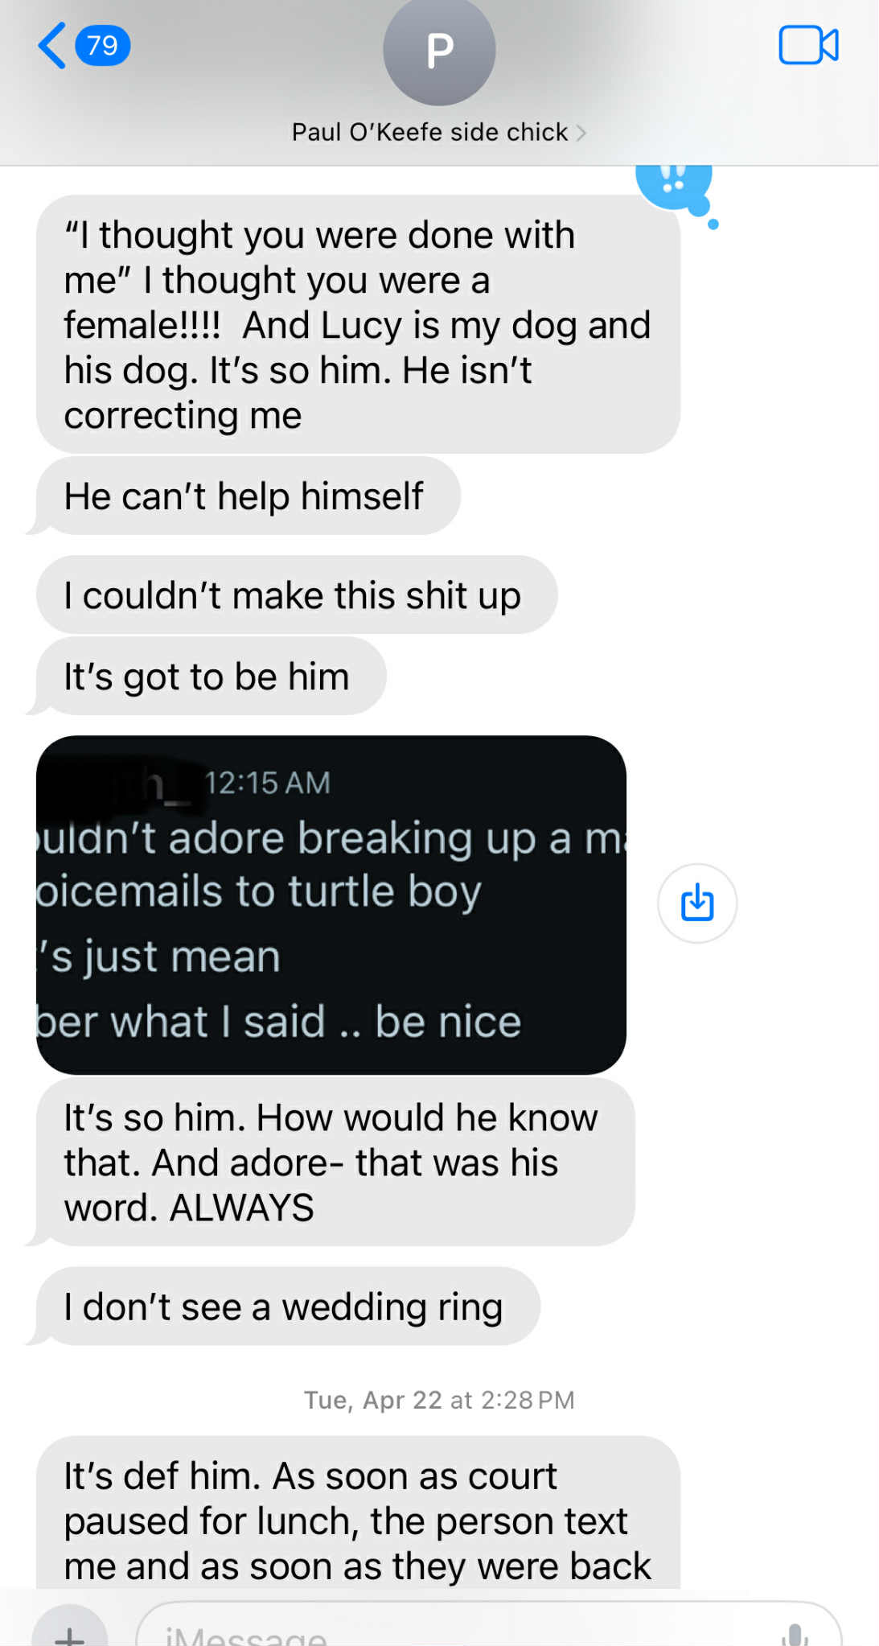Tap the Tue, Apr 22 timestamp label
The height and width of the screenshot is (1646, 879).
point(439,1400)
